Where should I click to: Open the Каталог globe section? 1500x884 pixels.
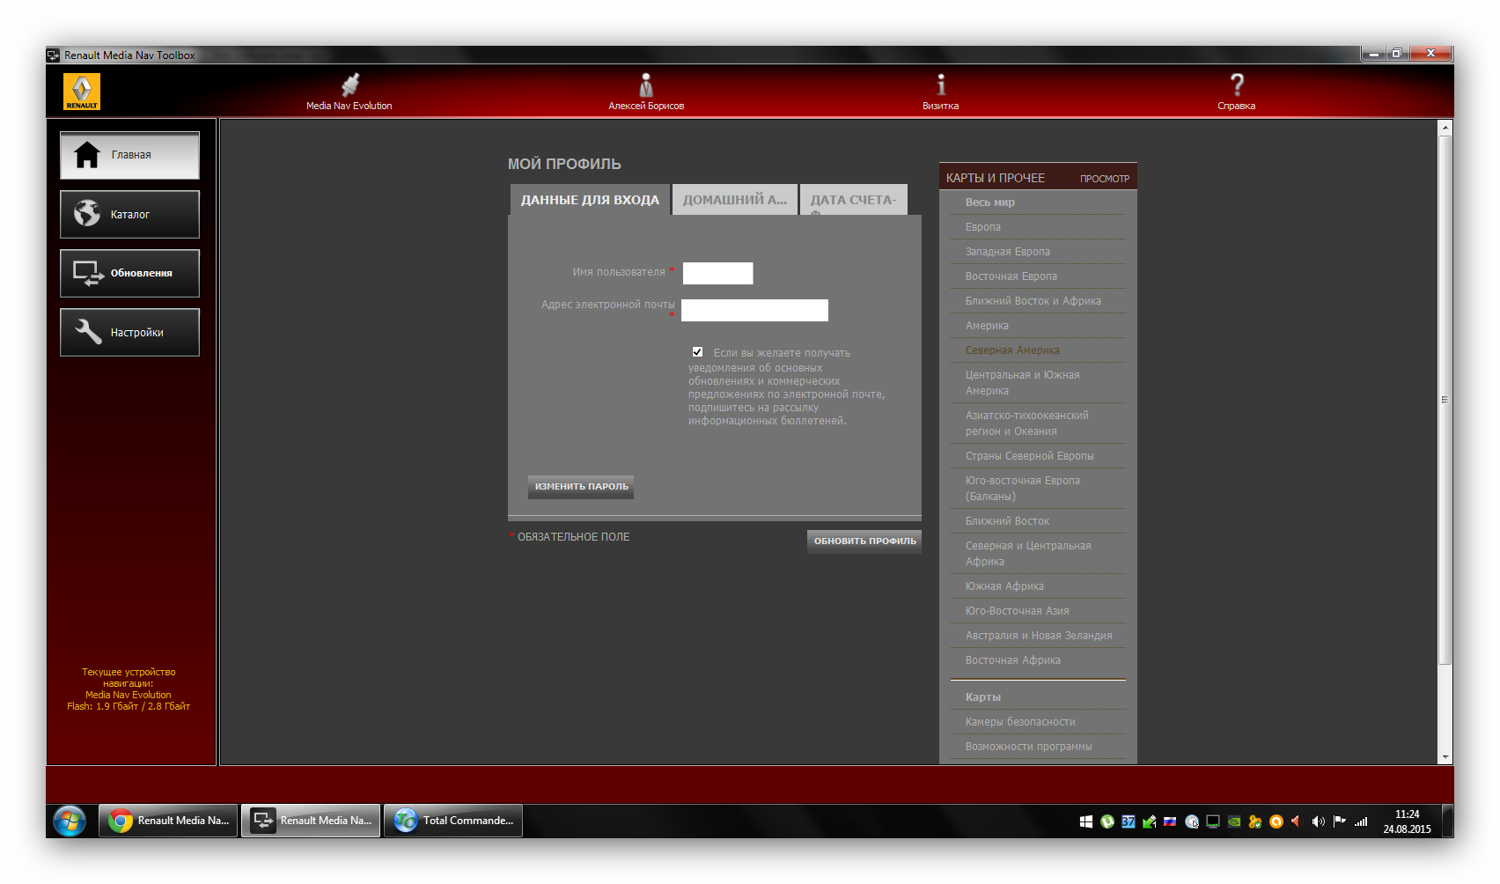(129, 214)
